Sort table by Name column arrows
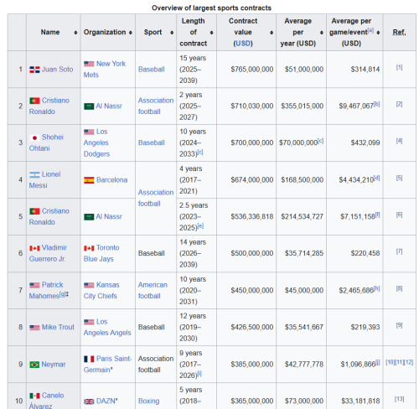Image resolution: width=419 pixels, height=409 pixels. tap(75, 33)
